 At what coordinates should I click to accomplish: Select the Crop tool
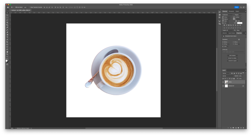click(7, 25)
